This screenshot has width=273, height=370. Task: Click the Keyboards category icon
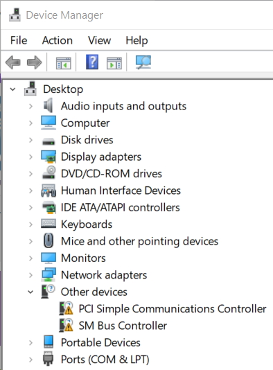pos(49,224)
